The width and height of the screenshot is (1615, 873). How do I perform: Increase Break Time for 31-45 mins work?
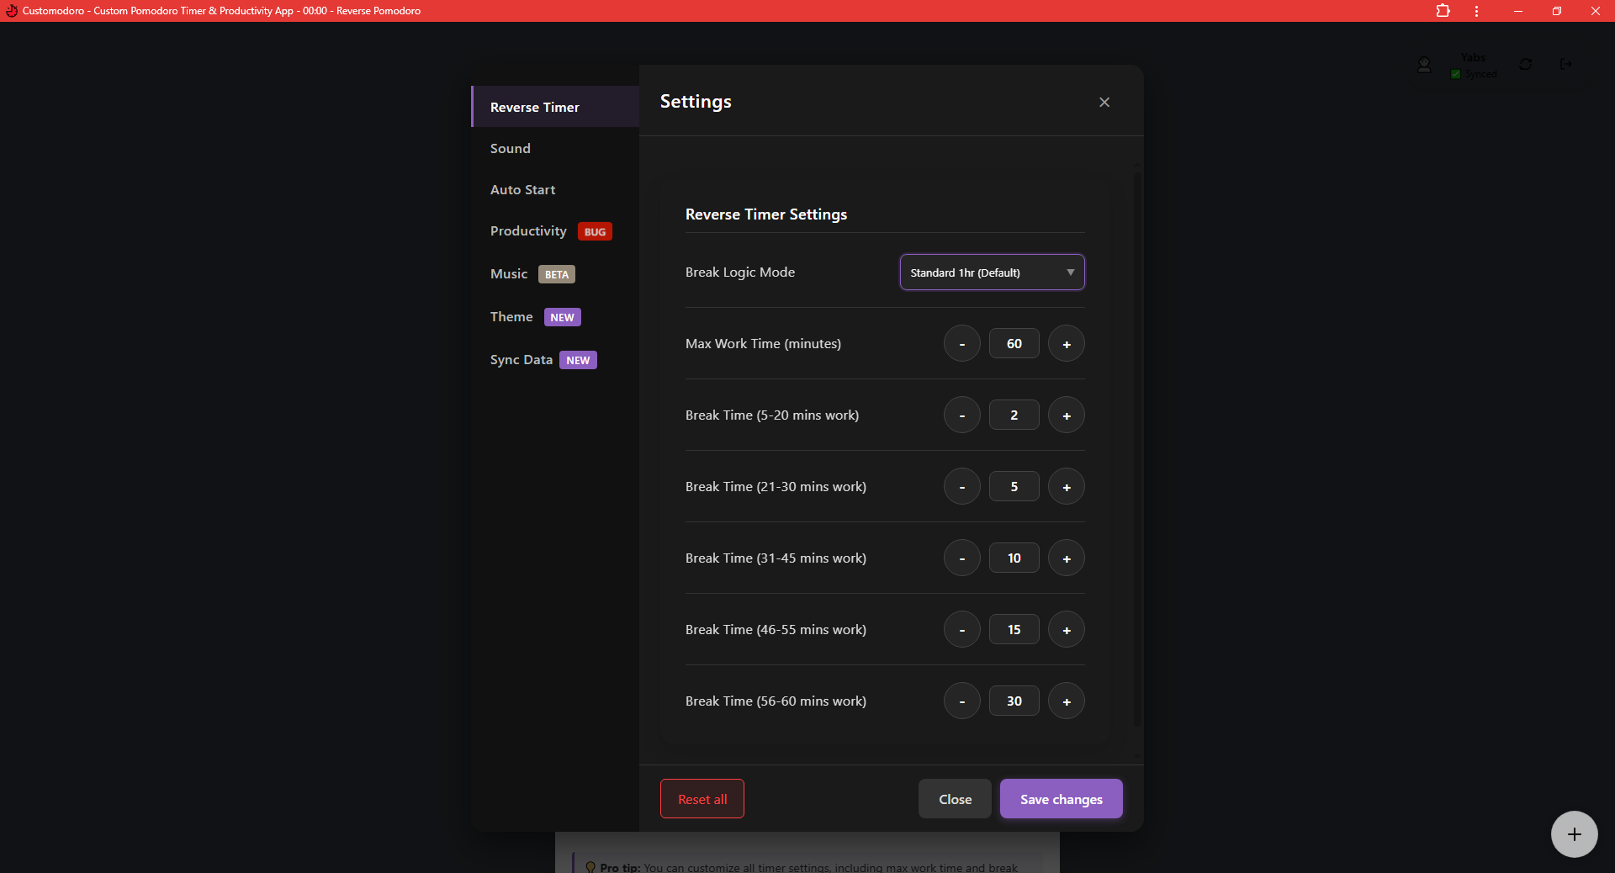point(1067,558)
